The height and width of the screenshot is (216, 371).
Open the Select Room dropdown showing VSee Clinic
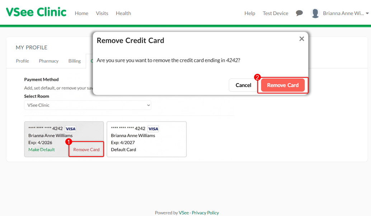[x=88, y=105]
